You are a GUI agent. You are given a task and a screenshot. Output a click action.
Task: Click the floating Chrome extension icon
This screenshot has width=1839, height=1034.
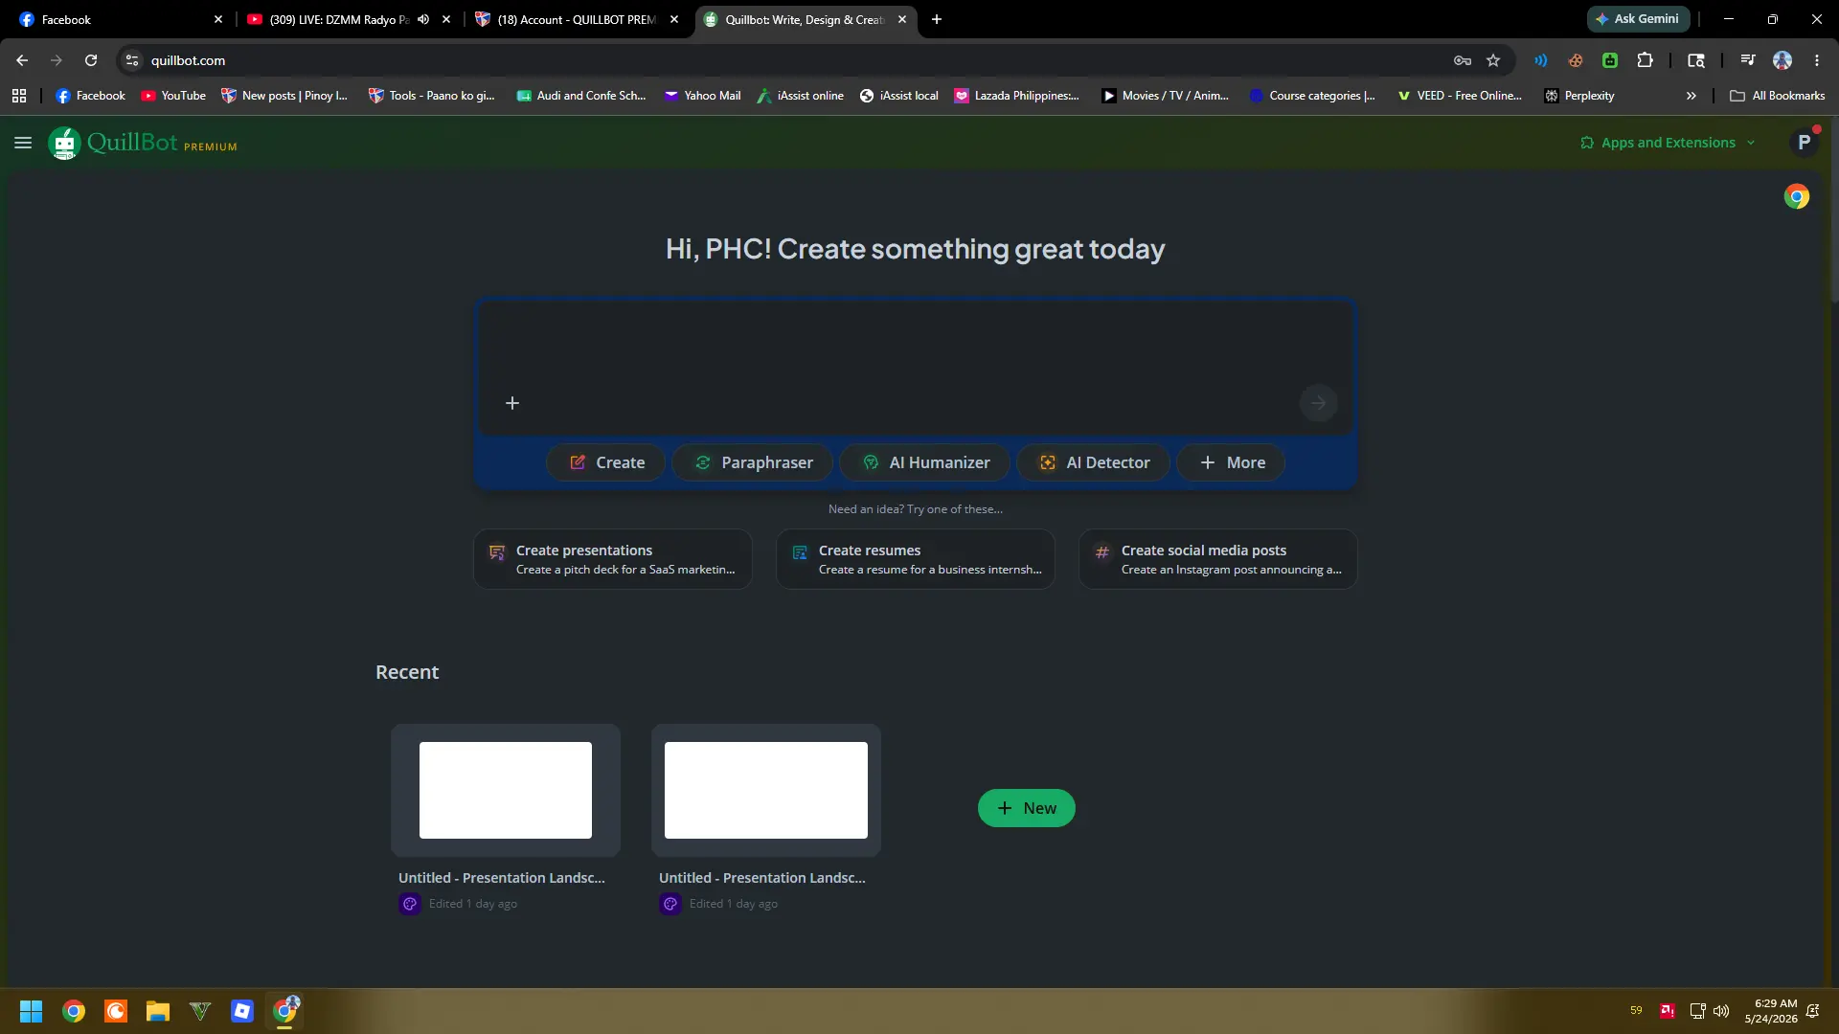pos(1797,196)
